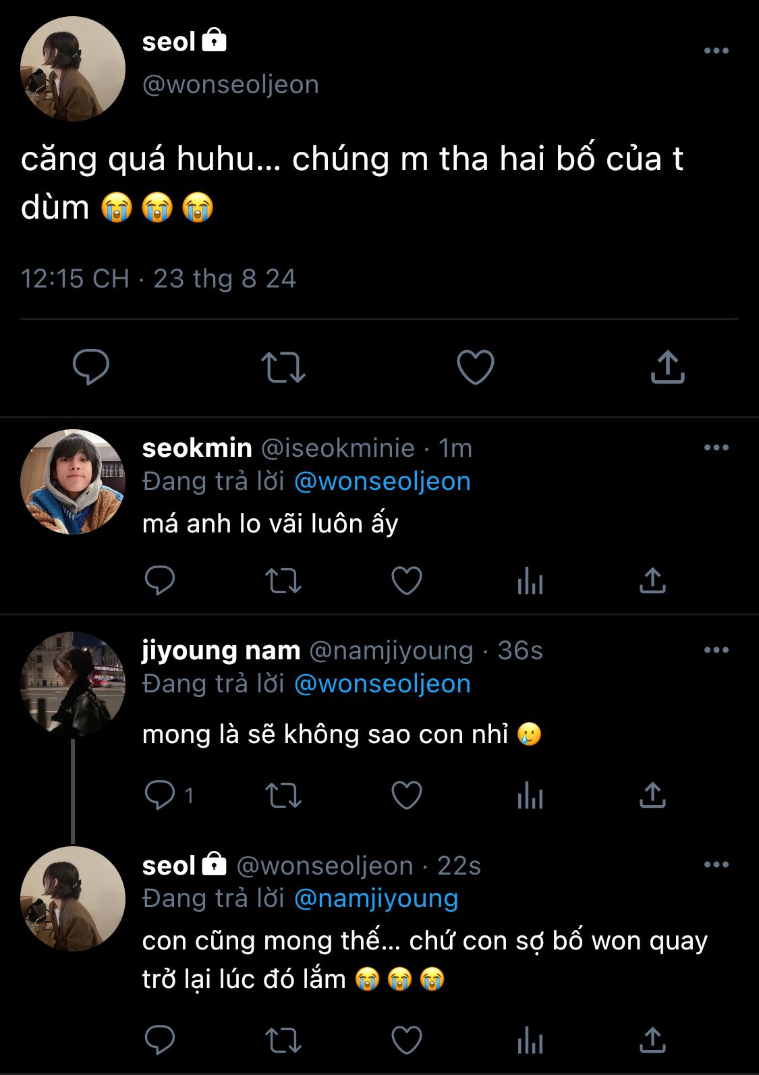Open more options on seokmin's reply
Screen dimensions: 759x1075
716,447
